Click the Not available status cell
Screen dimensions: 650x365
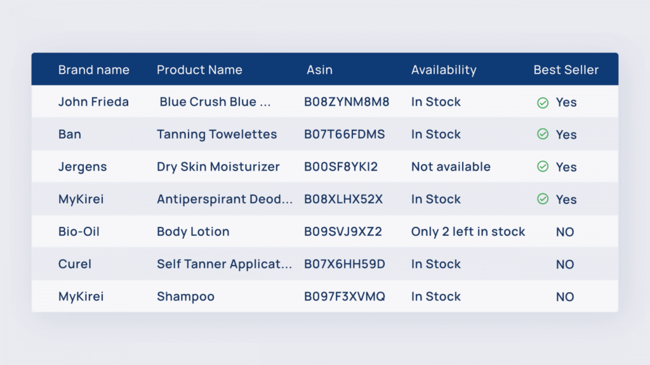(x=451, y=167)
